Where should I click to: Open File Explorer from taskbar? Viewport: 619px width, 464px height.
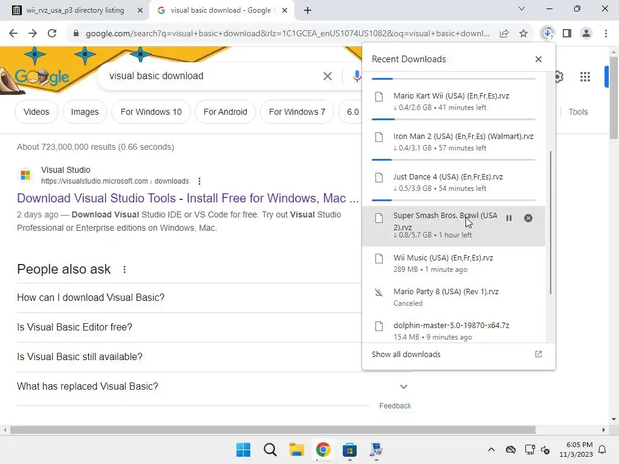(296, 449)
